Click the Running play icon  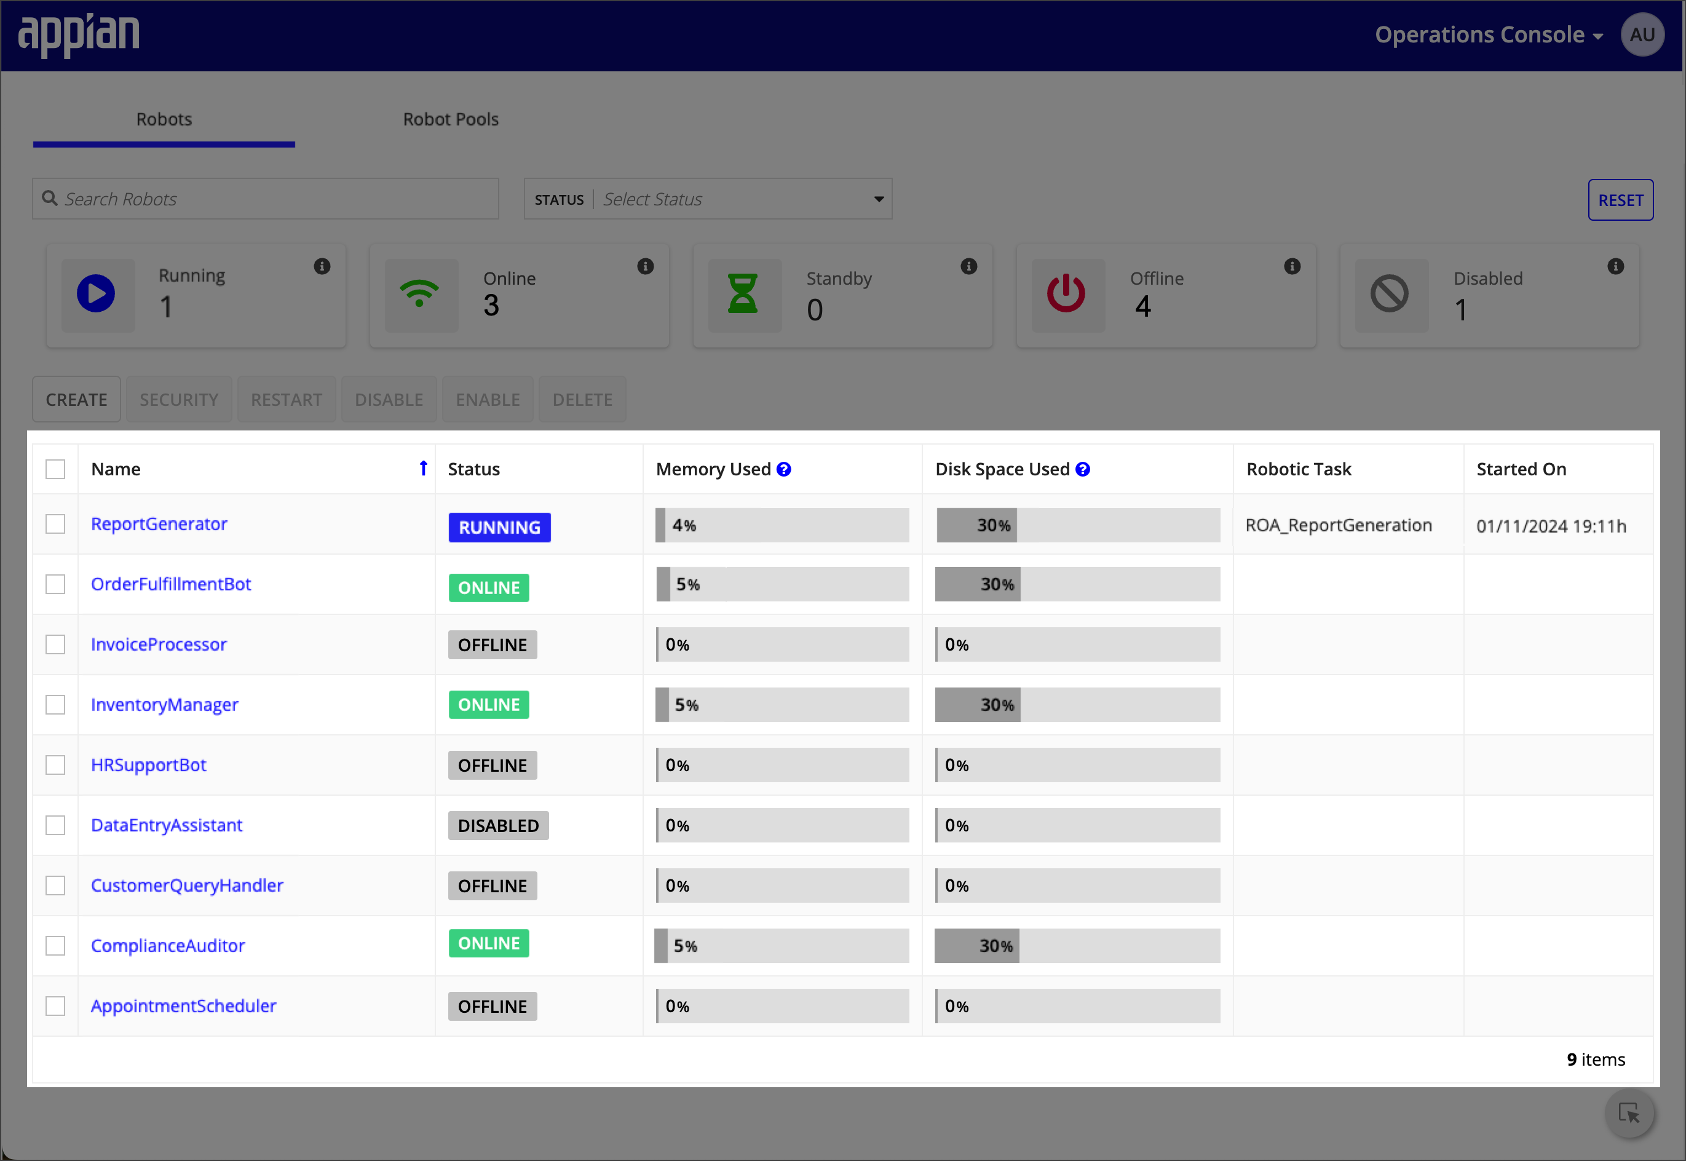[96, 294]
